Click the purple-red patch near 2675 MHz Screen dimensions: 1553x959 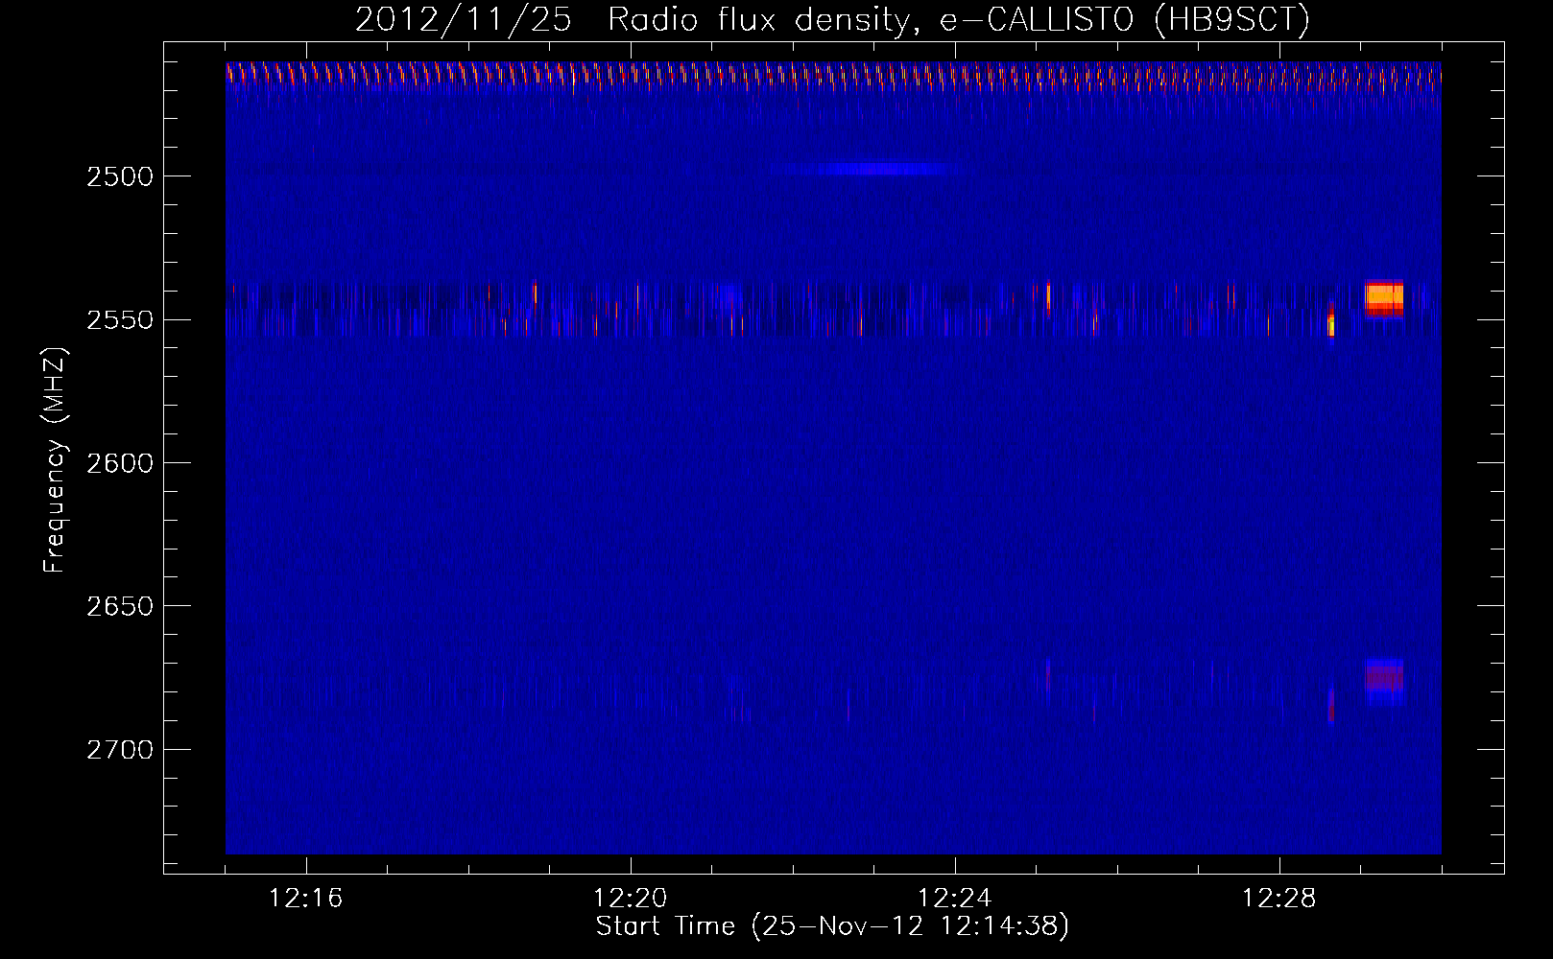pyautogui.click(x=1384, y=681)
